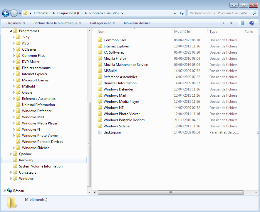Select the Microsoft Games folder icon
The width and height of the screenshot is (260, 212).
coord(18,80)
